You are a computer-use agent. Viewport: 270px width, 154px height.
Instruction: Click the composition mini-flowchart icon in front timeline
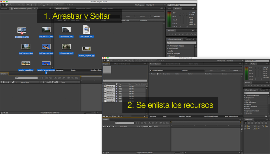tap(137, 123)
